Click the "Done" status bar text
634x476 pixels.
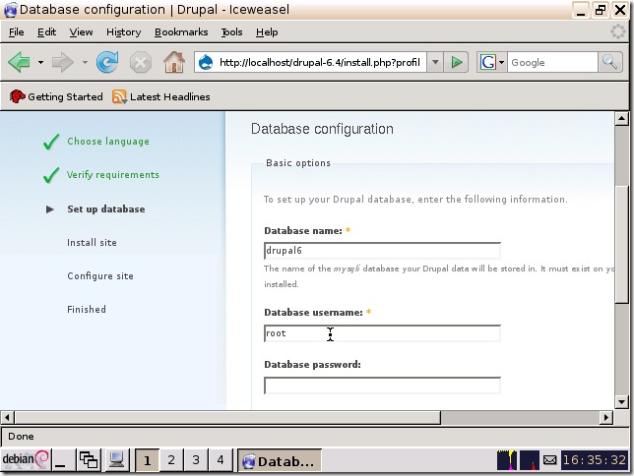coord(21,437)
